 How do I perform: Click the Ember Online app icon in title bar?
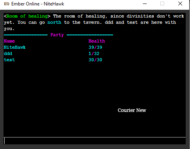[x=7, y=4]
